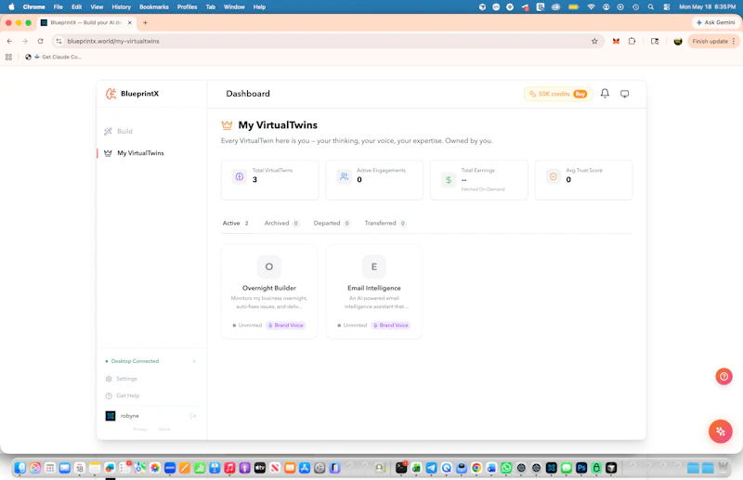743x480 pixels.
Task: Open WhatsApp from the dock
Action: 506,468
